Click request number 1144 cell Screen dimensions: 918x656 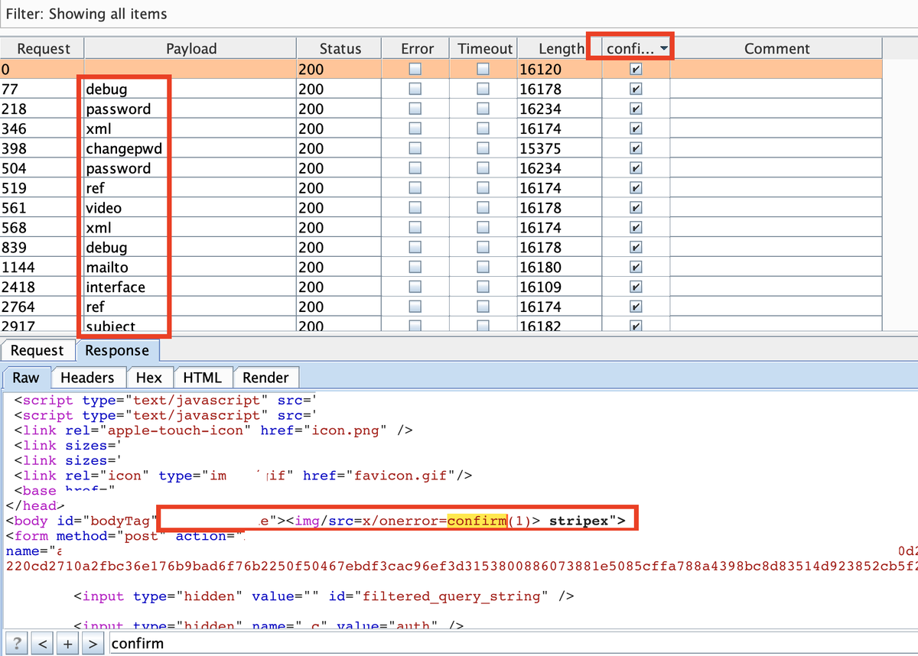42,268
